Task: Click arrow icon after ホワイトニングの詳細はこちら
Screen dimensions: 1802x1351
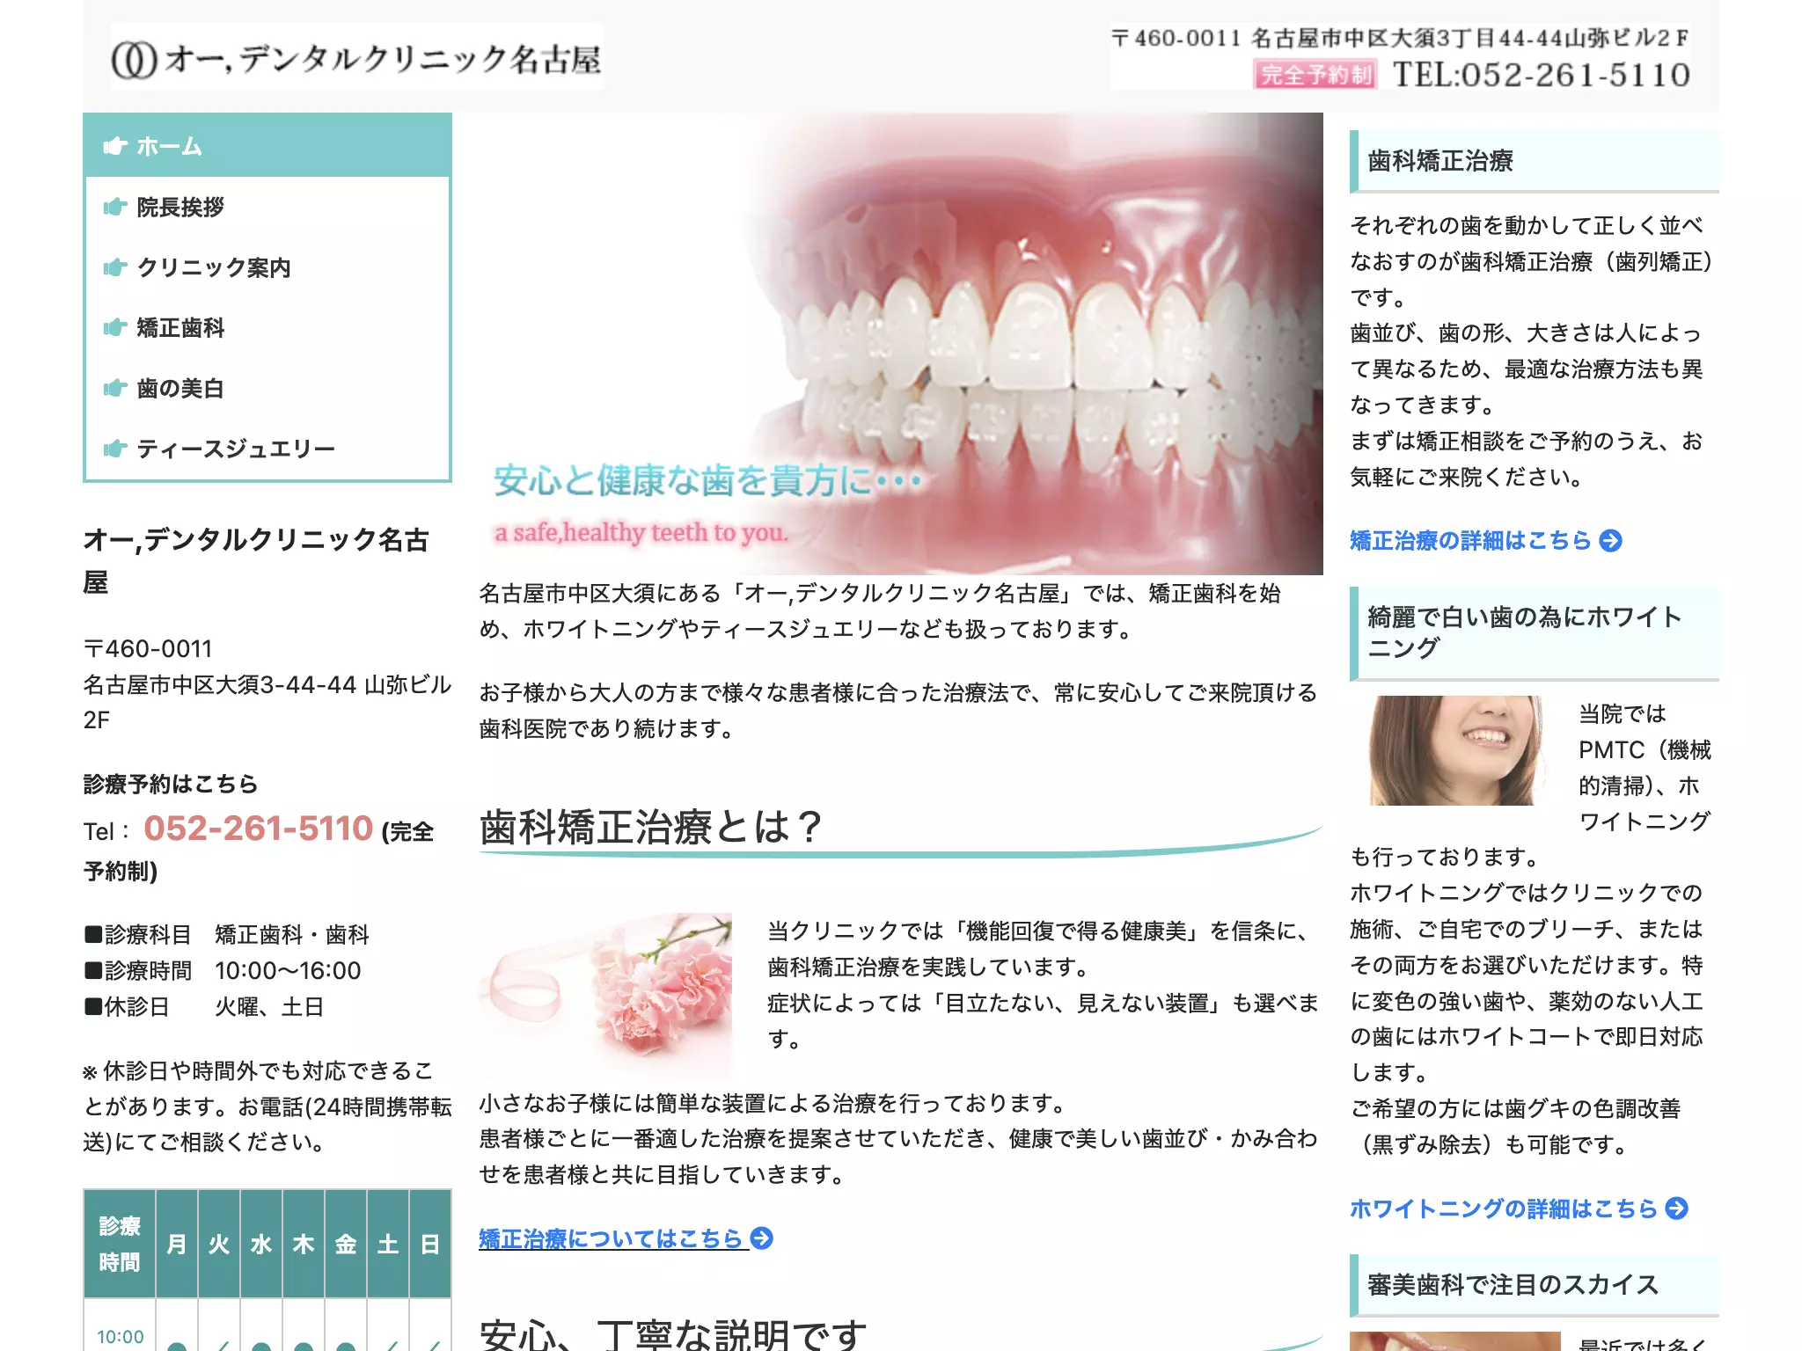Action: (1677, 1209)
